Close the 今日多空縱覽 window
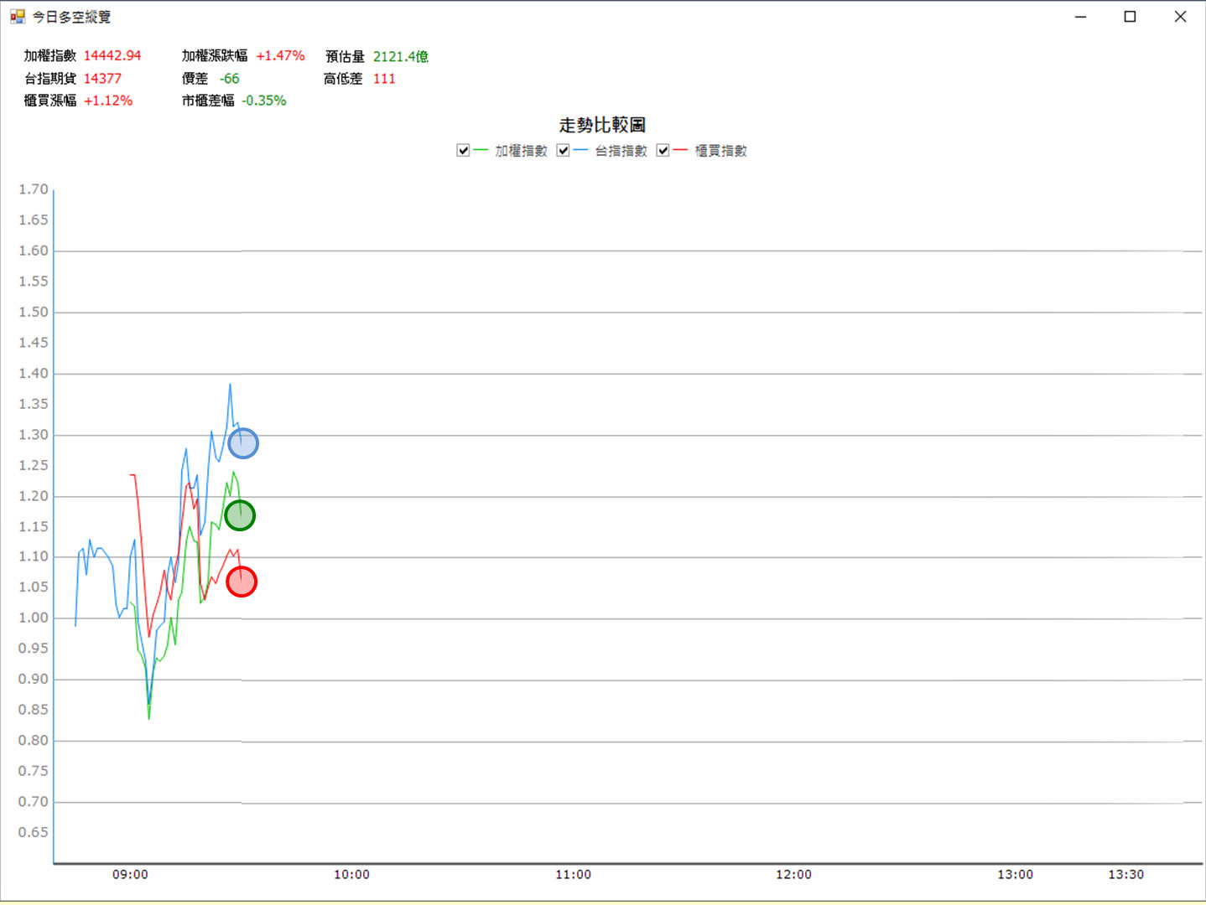The height and width of the screenshot is (905, 1206). (1180, 17)
